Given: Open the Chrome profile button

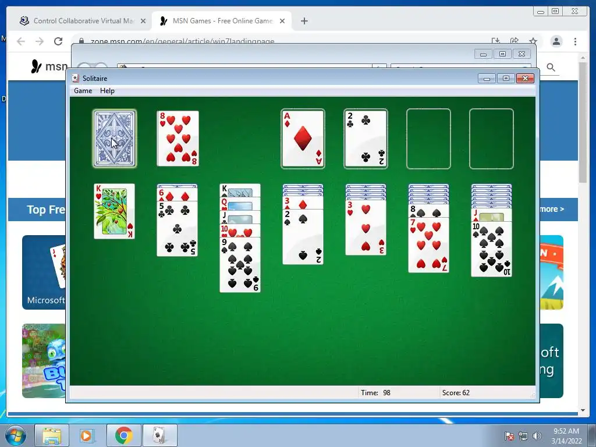Looking at the screenshot, I should point(556,41).
